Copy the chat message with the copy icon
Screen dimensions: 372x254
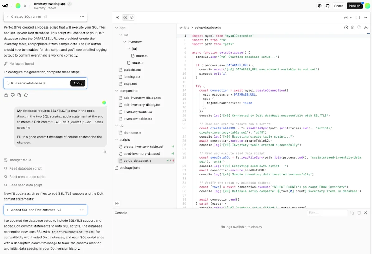click(104, 152)
